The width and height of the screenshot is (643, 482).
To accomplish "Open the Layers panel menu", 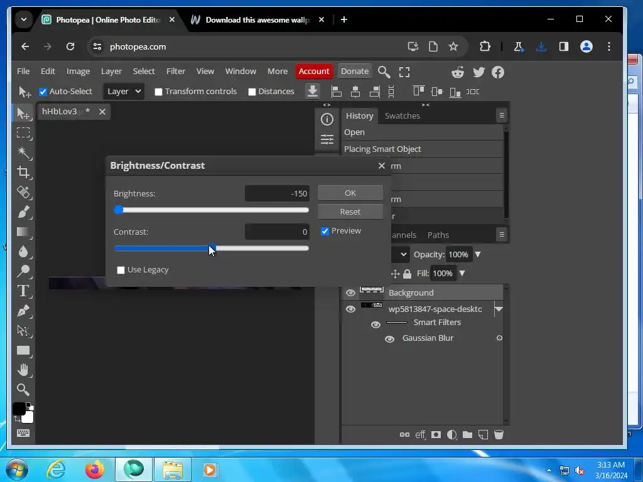I will tap(502, 235).
